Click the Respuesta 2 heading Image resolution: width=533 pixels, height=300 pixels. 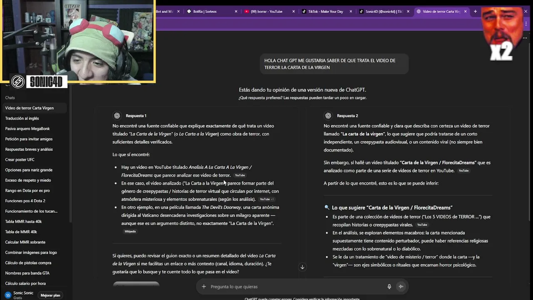tap(347, 116)
